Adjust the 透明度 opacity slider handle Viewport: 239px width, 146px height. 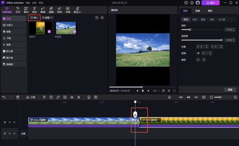[221, 40]
